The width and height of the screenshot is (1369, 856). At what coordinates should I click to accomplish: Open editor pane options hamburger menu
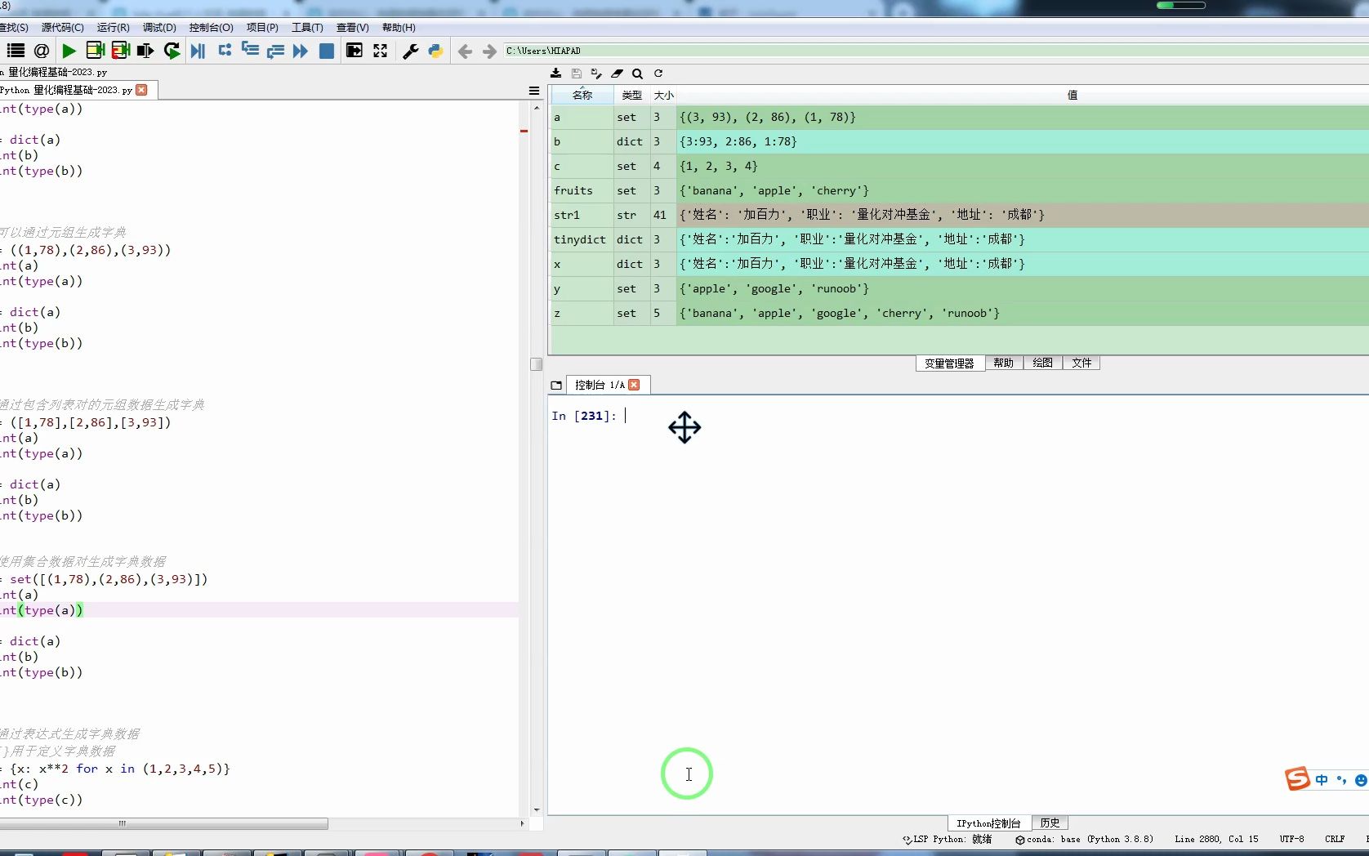(x=534, y=91)
